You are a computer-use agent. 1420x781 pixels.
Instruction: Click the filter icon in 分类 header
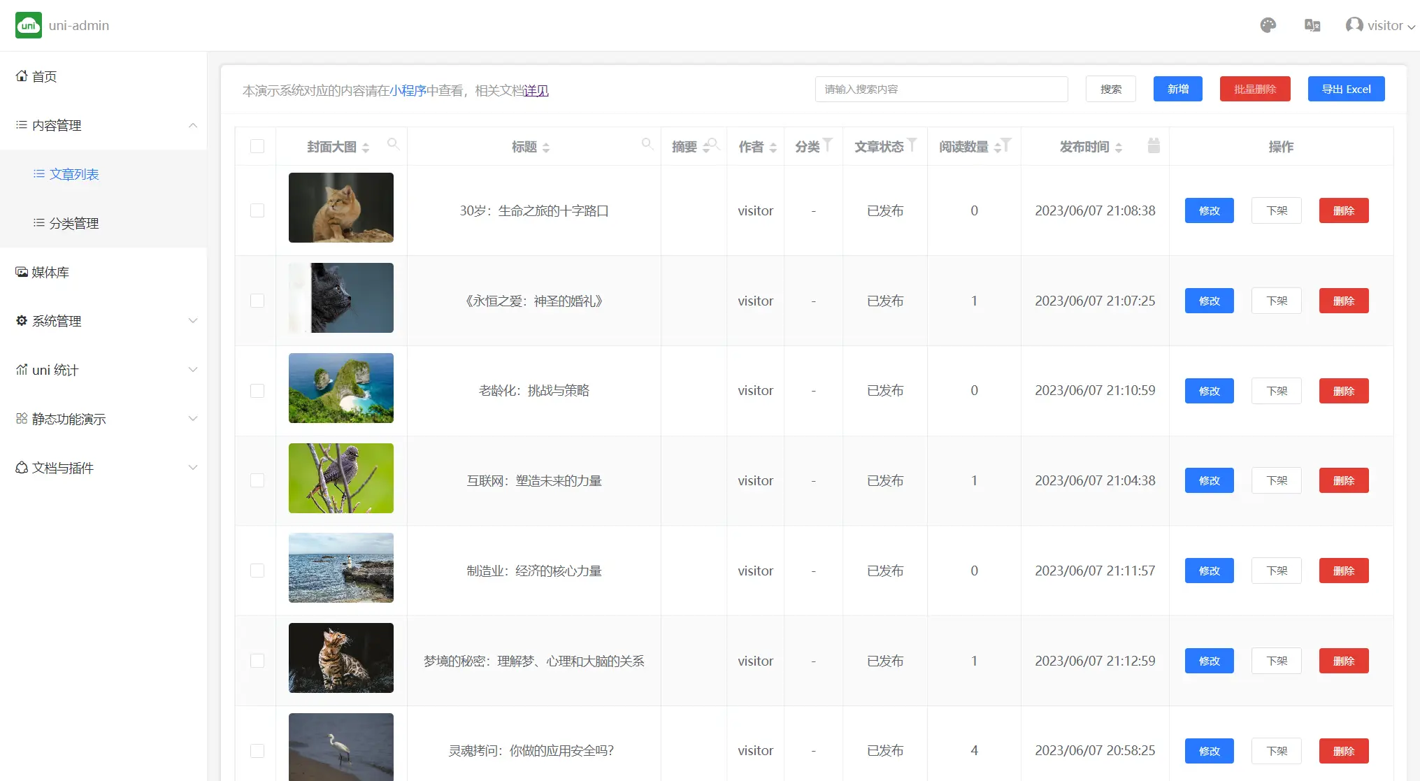click(x=827, y=145)
